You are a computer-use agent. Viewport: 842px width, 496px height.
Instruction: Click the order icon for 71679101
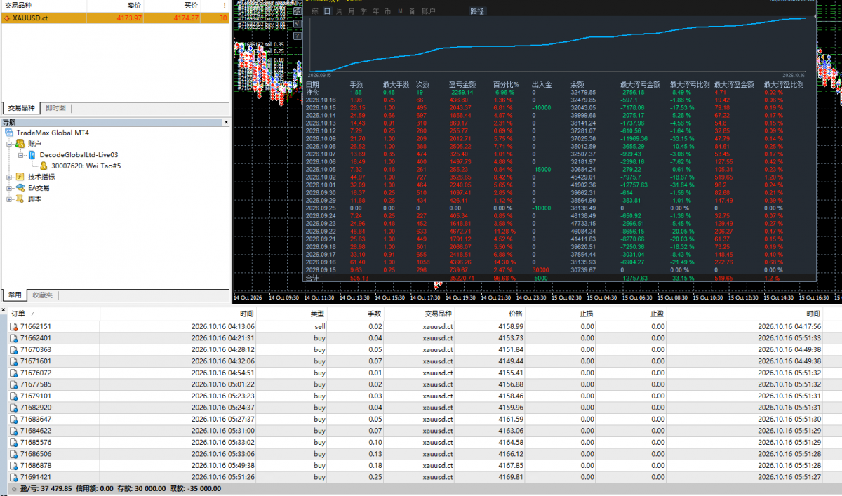[13, 396]
